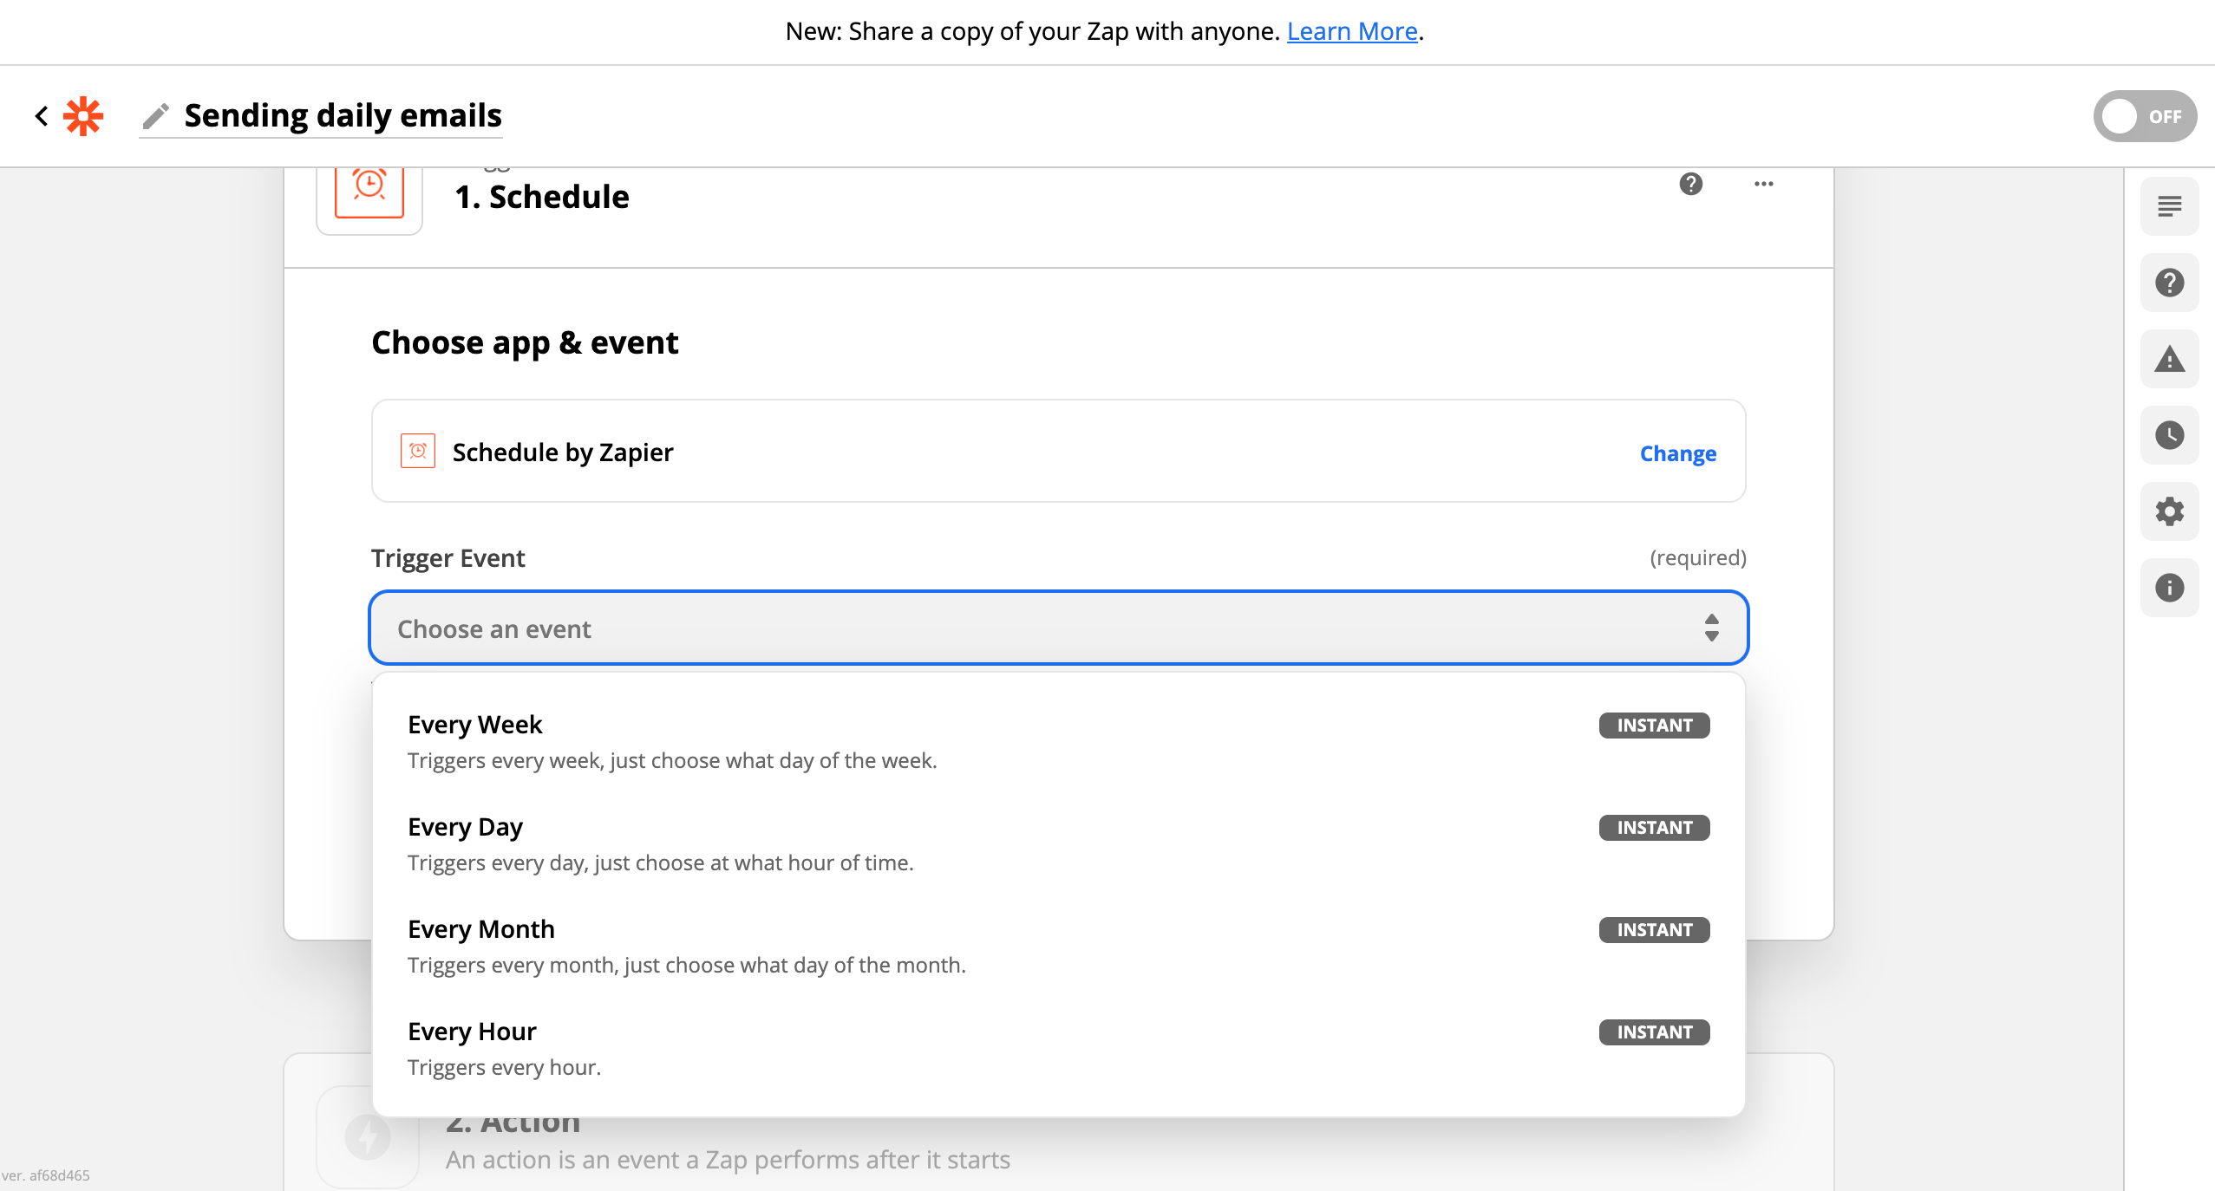The height and width of the screenshot is (1191, 2215).
Task: Open the clock history sidebar icon
Action: point(2169,435)
